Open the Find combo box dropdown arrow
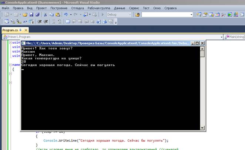 coord(191,15)
